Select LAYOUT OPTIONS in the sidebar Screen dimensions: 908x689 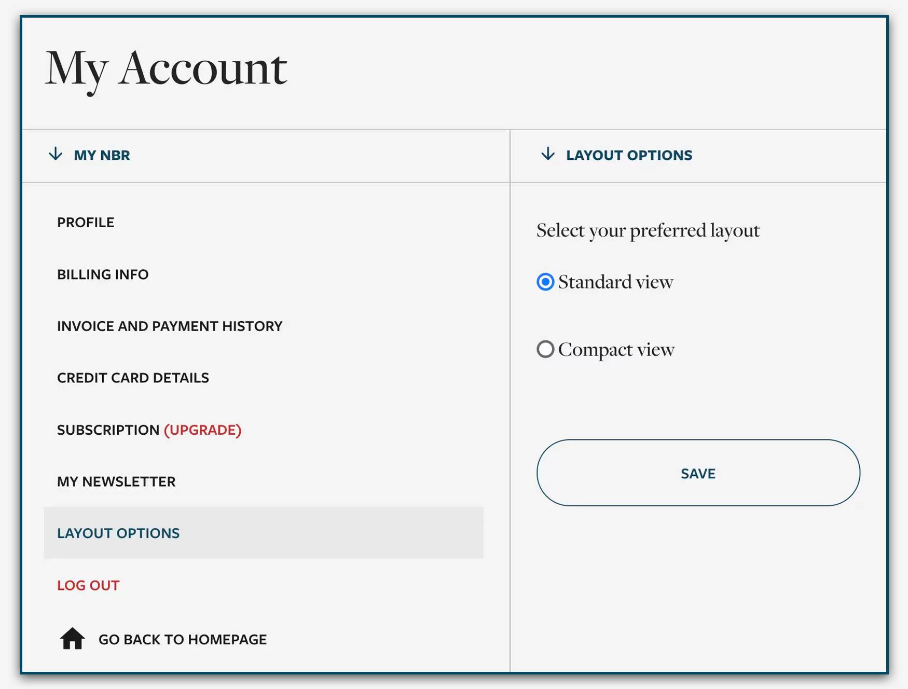click(118, 533)
